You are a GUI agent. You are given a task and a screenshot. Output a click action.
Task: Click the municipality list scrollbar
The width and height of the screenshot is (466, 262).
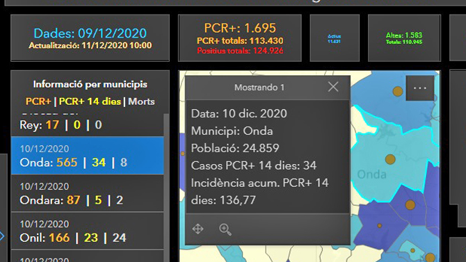166,187
